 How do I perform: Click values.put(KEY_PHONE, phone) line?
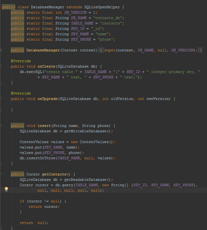click(52, 153)
